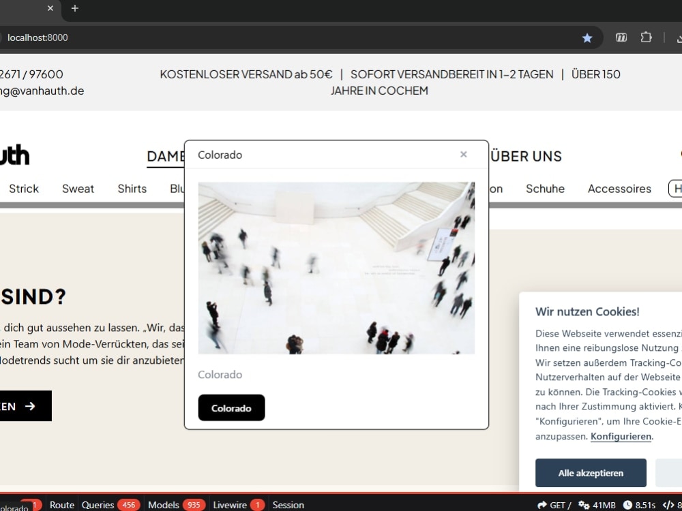The height and width of the screenshot is (511, 682).
Task: Open the crowd photo in the modal
Action: 336,268
